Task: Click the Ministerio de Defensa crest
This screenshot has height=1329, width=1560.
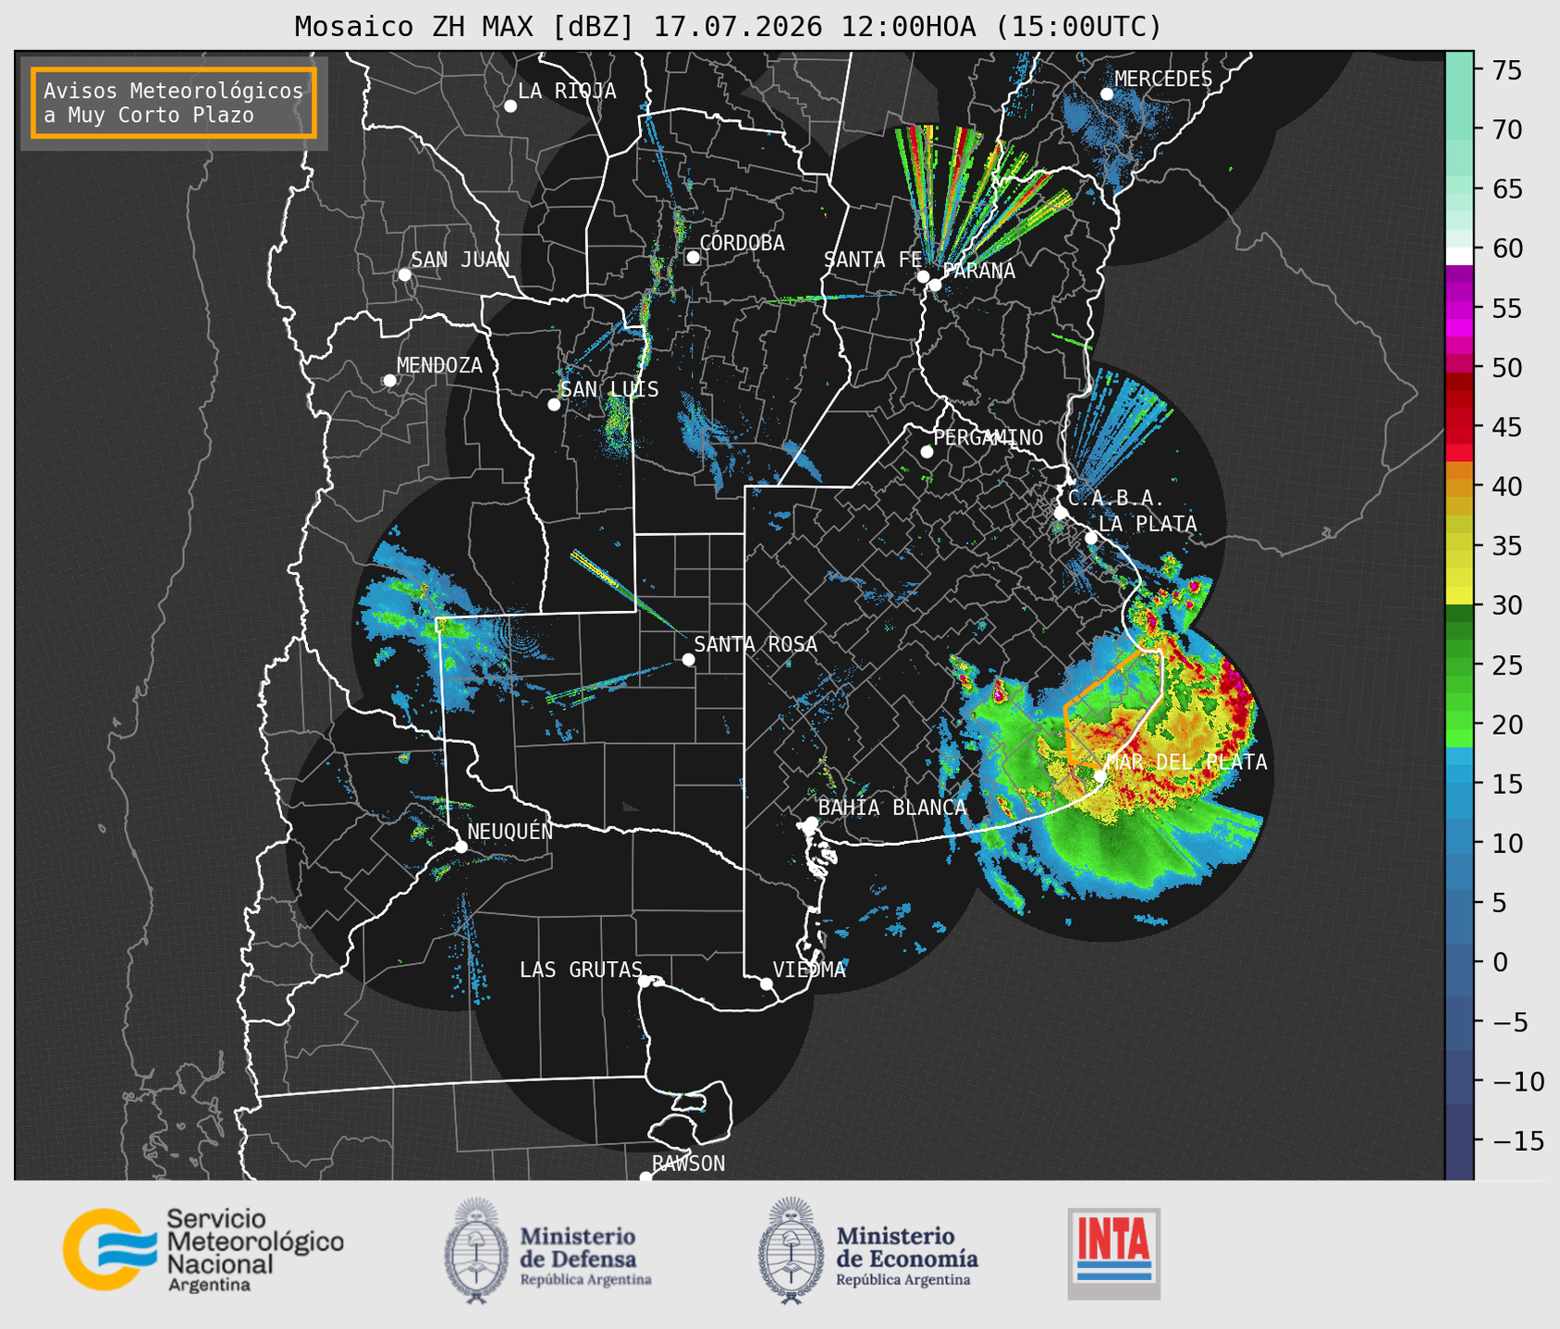Action: click(x=476, y=1250)
